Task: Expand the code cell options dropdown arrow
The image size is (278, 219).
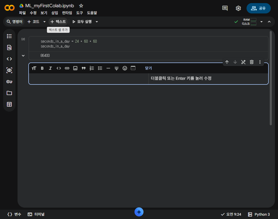Action: [x=45, y=22]
